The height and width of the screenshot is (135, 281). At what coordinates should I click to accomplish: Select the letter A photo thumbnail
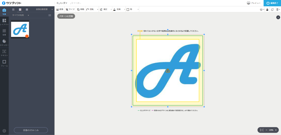tap(20, 29)
